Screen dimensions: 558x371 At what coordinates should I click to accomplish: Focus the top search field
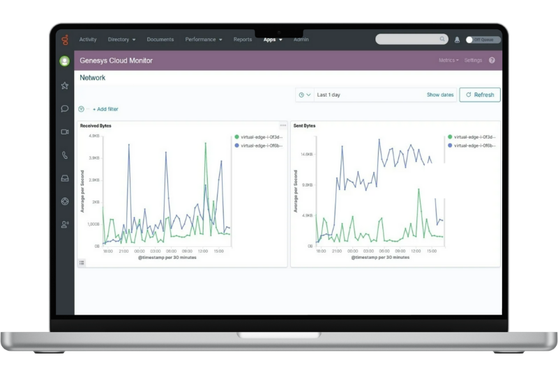tap(412, 40)
